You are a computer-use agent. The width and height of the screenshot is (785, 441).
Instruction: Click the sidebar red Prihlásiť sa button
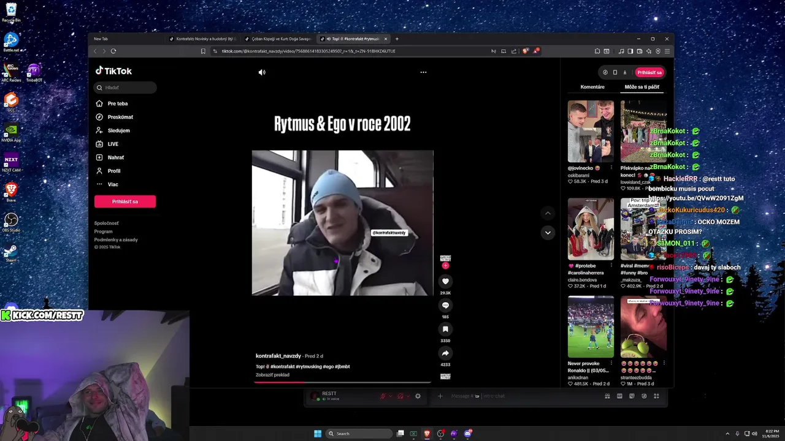[125, 202]
